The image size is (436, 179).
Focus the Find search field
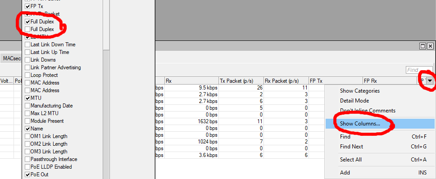(x=419, y=70)
